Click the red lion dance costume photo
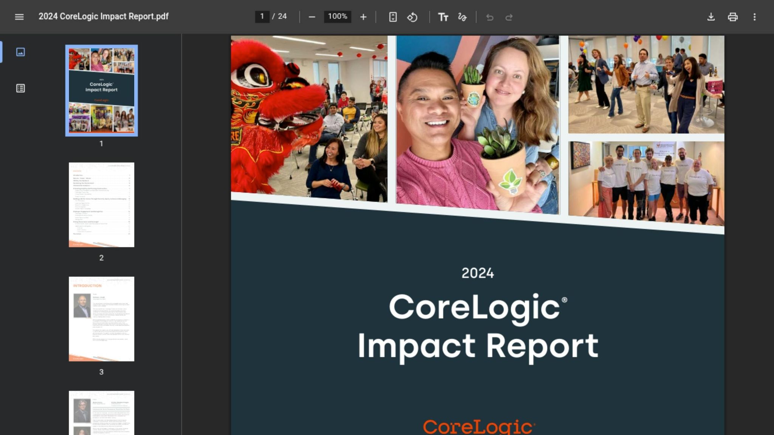 (x=309, y=119)
